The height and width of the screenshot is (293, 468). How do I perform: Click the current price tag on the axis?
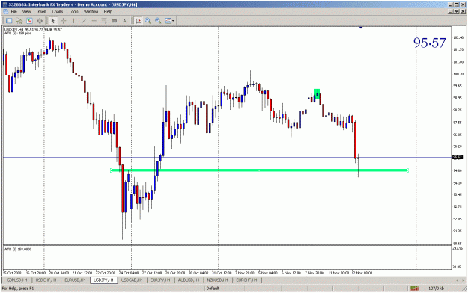click(458, 158)
